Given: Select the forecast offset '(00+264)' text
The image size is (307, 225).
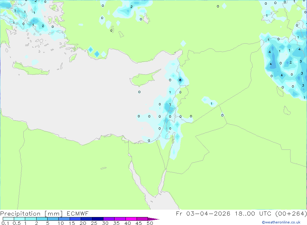Looking at the screenshot, I should pyautogui.click(x=291, y=213).
